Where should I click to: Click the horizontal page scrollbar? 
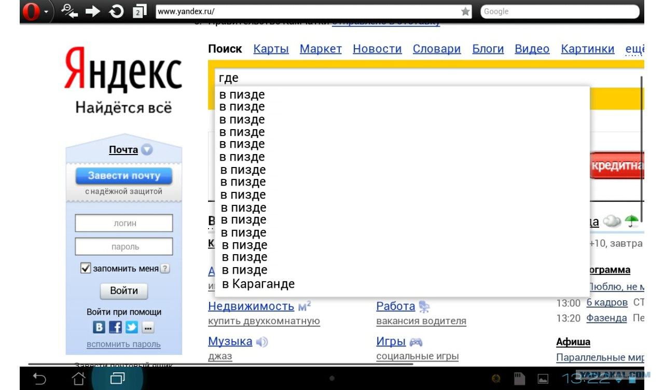tap(220, 364)
